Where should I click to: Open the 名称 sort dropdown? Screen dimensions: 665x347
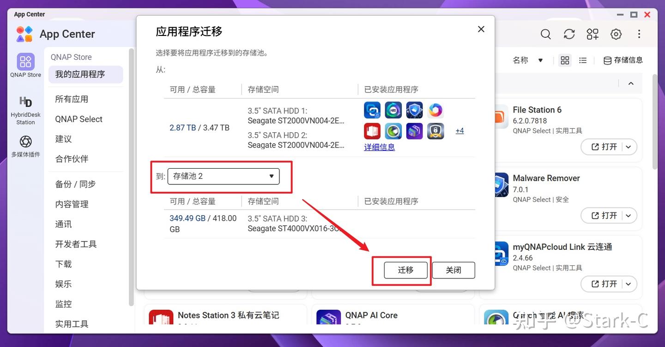tap(528, 60)
